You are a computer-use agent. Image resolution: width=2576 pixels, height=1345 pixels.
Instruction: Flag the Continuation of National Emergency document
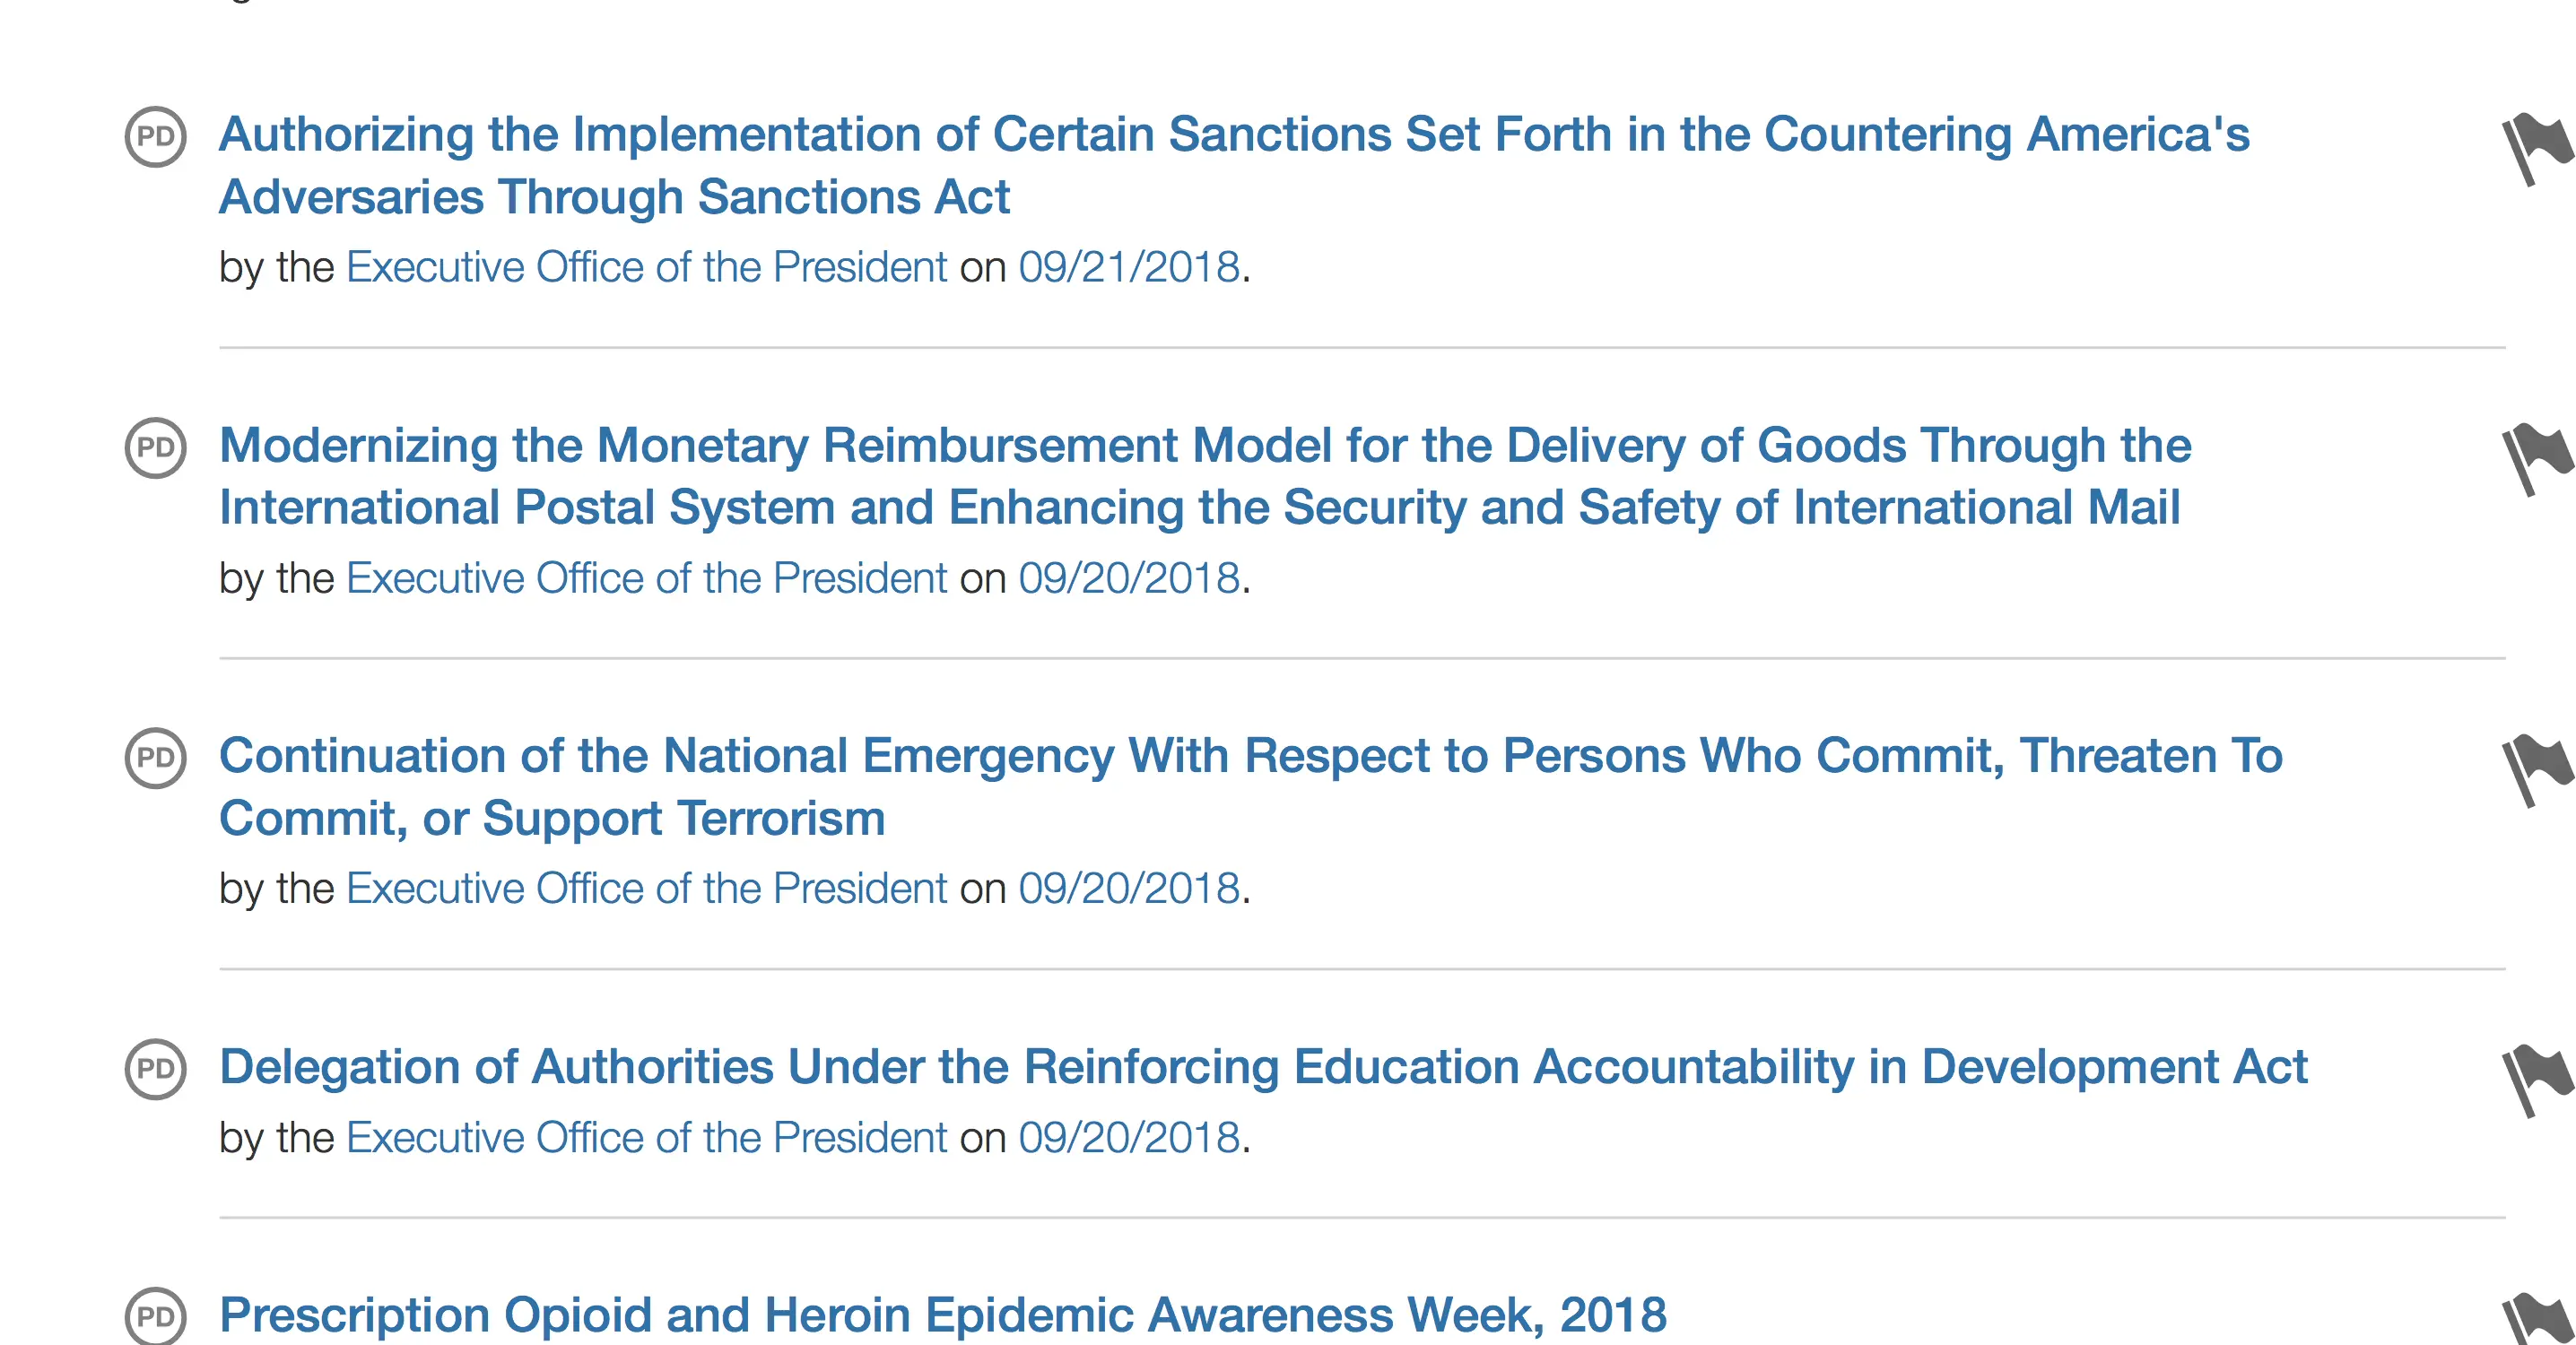[x=2535, y=769]
